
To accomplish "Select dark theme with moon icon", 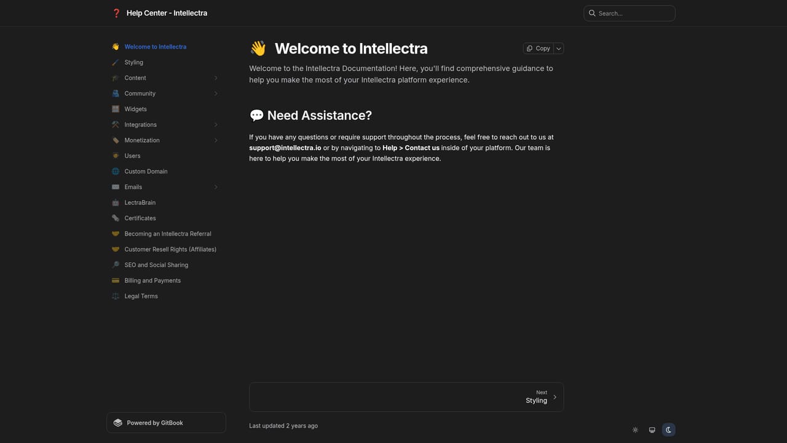I will click(668, 430).
